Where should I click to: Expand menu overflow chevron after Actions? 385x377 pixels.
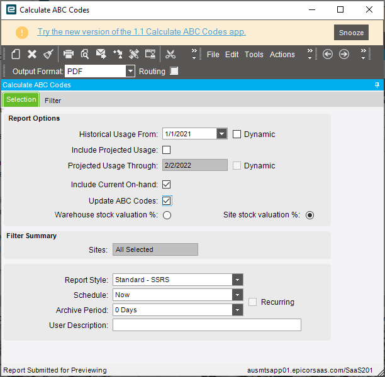pyautogui.click(x=310, y=54)
